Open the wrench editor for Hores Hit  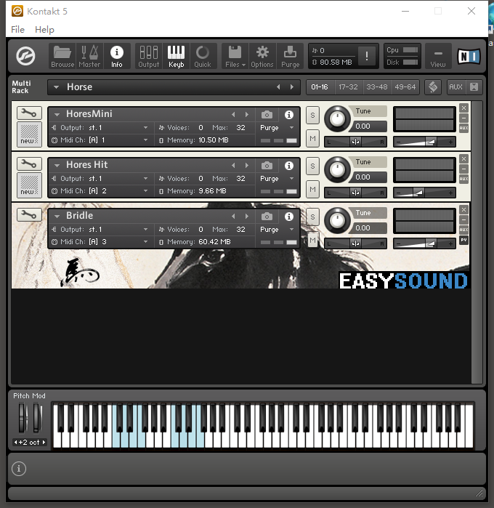[29, 164]
